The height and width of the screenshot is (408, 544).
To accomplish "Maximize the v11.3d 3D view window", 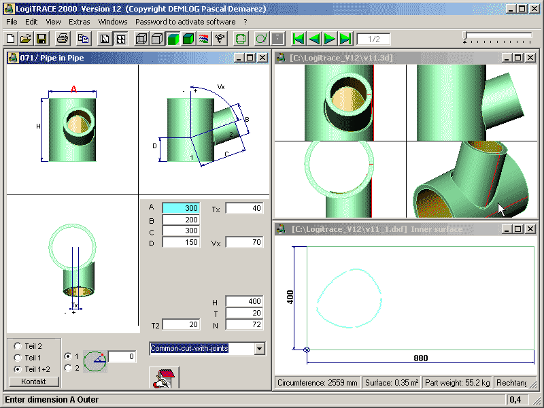I will (518, 58).
